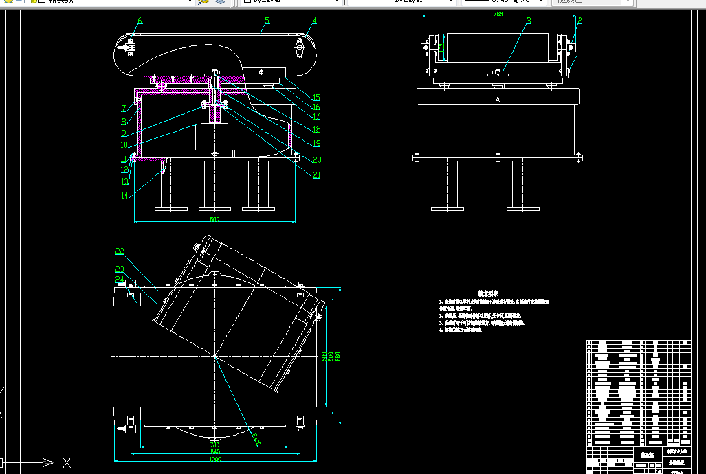Select the parts list table in the drawing
The height and width of the screenshot is (474, 706).
point(639,394)
